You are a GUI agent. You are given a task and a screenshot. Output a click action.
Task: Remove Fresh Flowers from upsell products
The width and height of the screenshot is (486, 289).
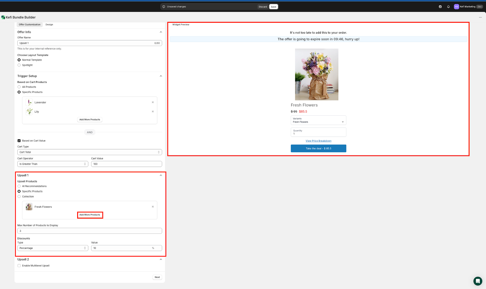tap(153, 207)
